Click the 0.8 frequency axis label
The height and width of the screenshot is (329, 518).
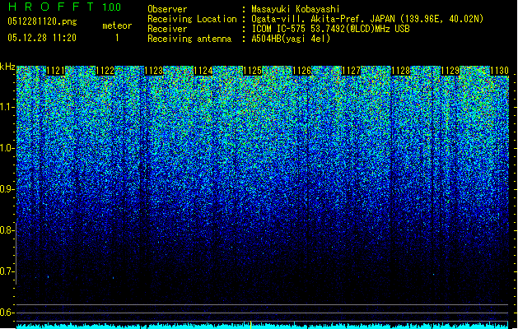click(x=7, y=230)
